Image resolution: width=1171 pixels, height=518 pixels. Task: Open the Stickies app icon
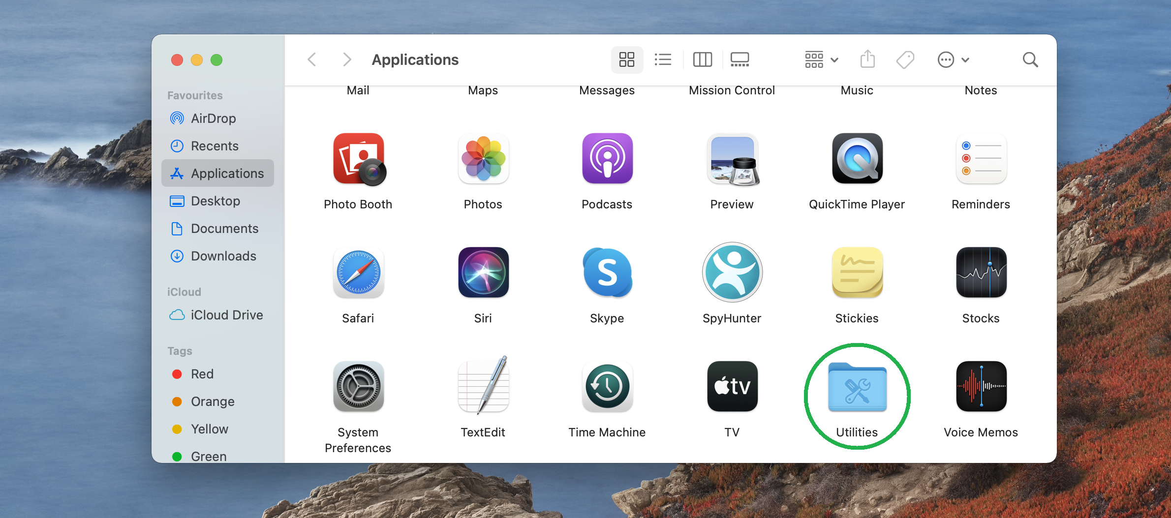pyautogui.click(x=857, y=272)
